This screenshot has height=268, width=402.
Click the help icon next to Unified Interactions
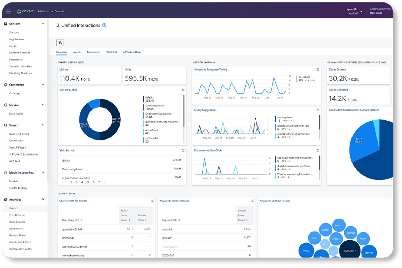pyautogui.click(x=105, y=25)
